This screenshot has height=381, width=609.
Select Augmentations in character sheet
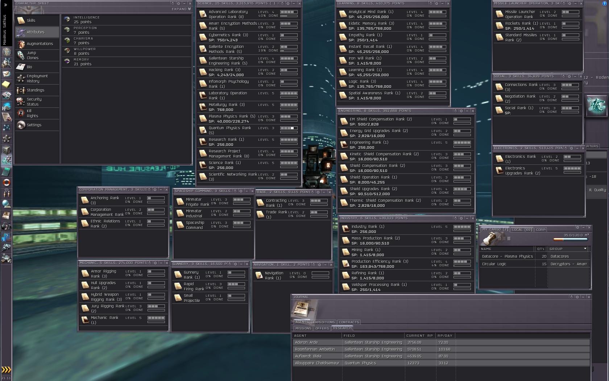click(40, 44)
